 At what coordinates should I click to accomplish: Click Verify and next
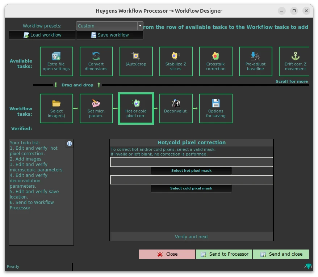point(192,236)
